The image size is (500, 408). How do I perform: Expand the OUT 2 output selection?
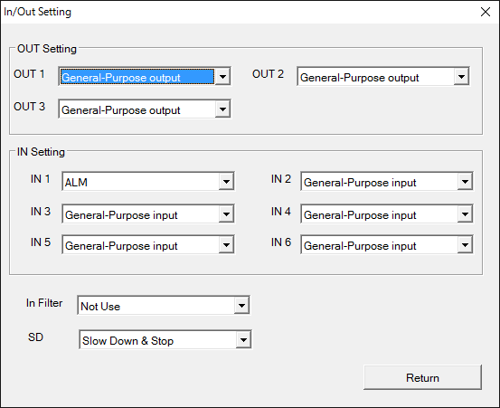pyautogui.click(x=461, y=77)
